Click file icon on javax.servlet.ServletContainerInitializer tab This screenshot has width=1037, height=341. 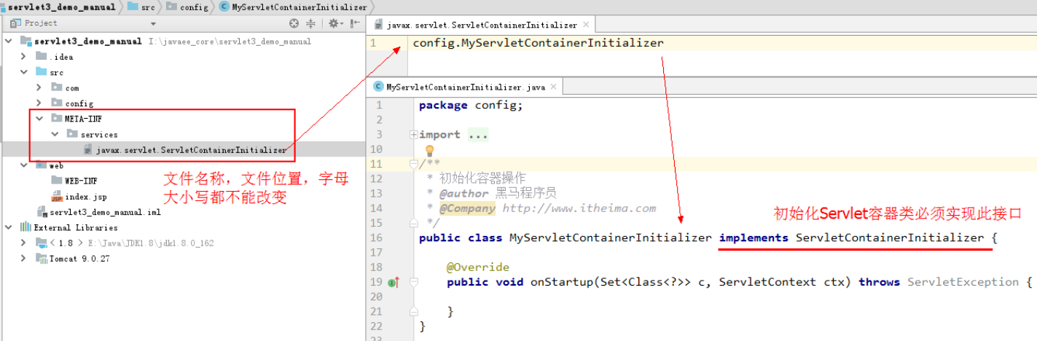point(378,25)
